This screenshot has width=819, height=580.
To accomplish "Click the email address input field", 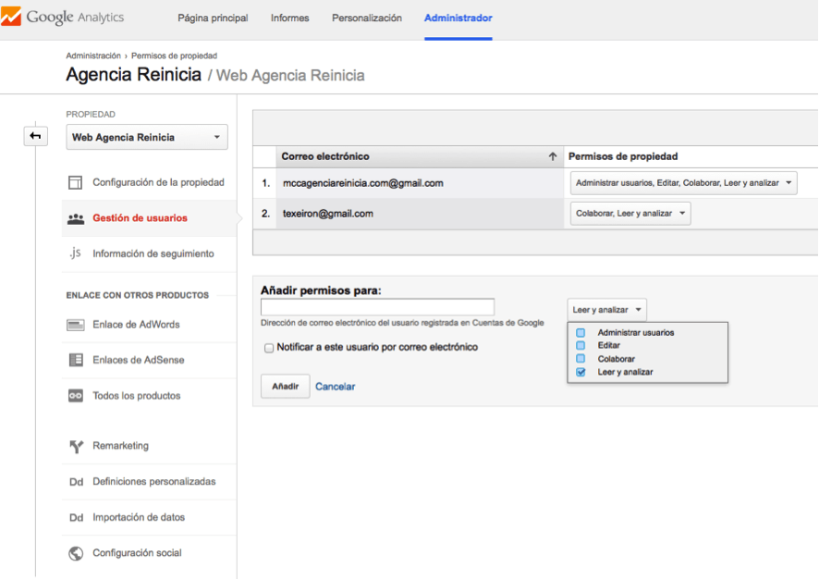I will (x=377, y=307).
